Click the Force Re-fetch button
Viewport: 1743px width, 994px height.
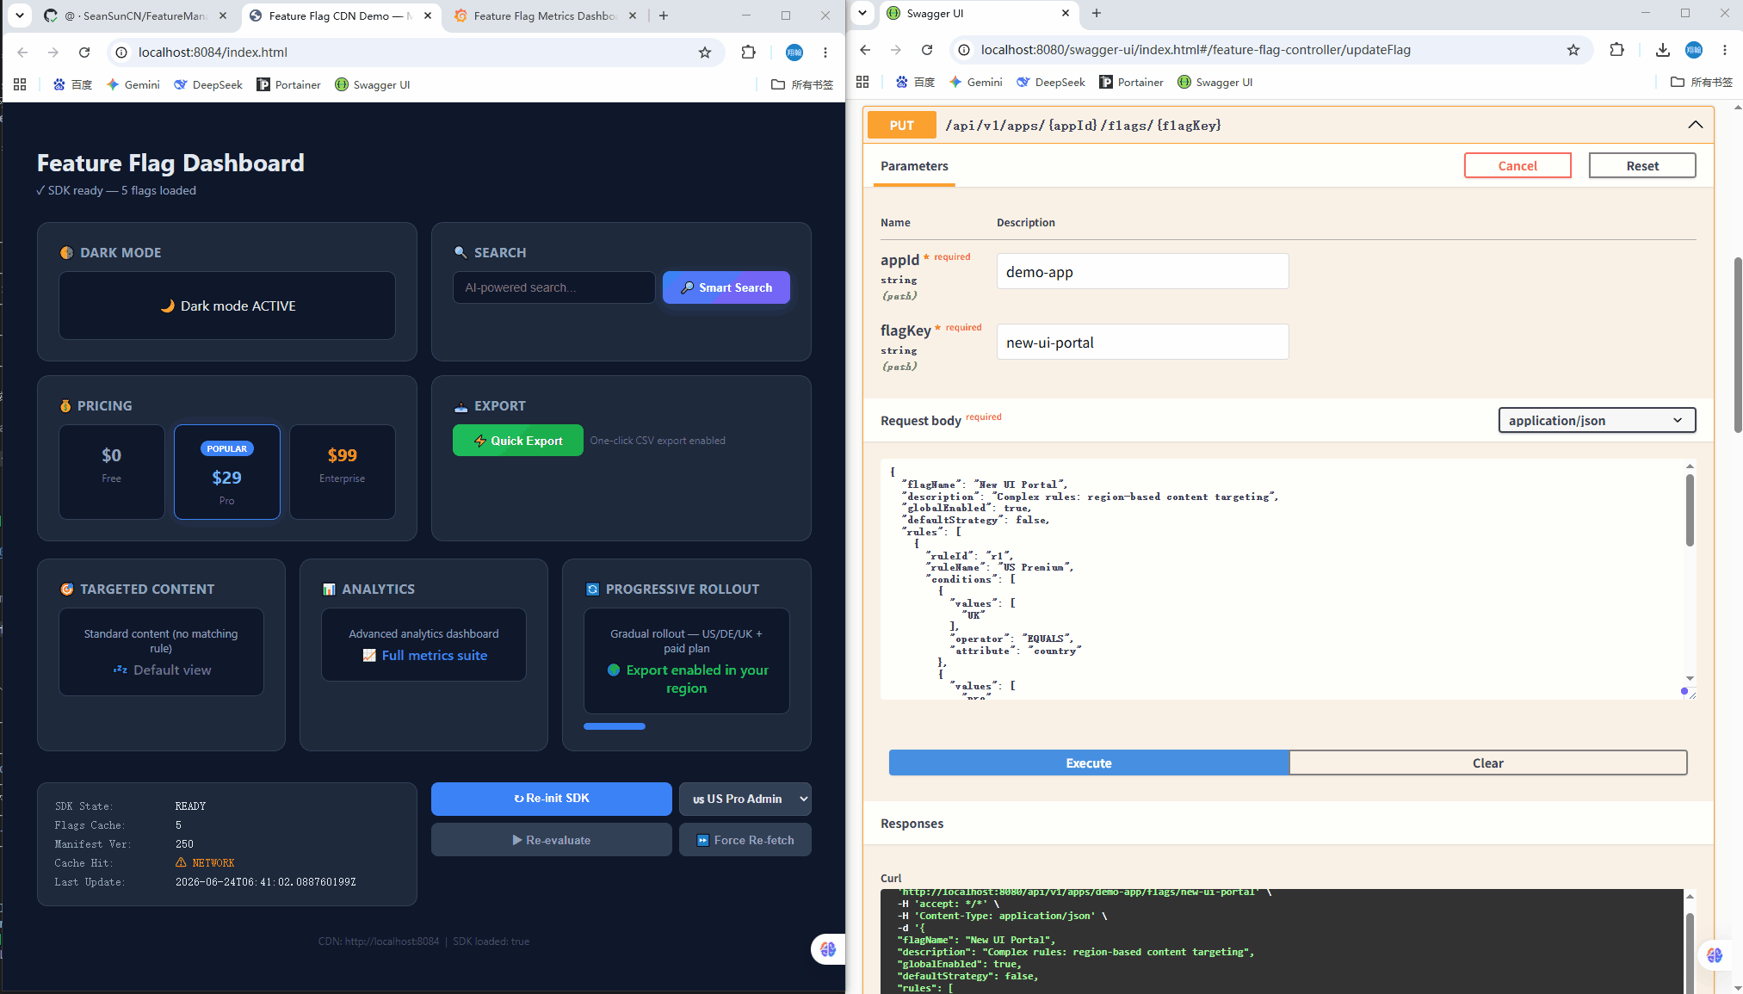click(x=745, y=840)
